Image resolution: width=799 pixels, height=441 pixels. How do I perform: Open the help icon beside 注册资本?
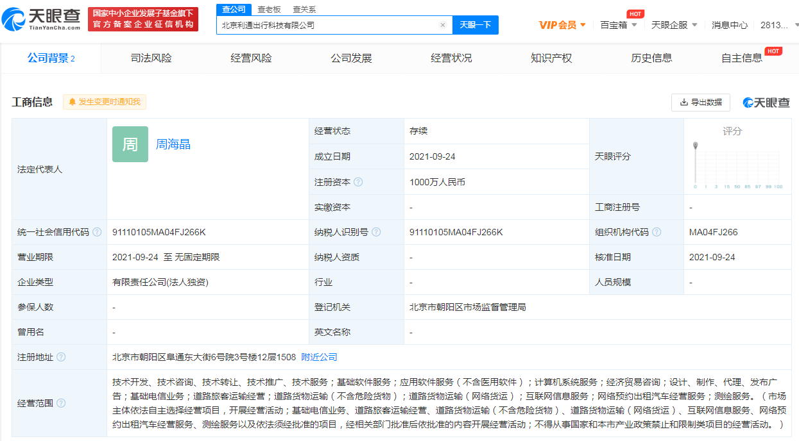tap(359, 181)
